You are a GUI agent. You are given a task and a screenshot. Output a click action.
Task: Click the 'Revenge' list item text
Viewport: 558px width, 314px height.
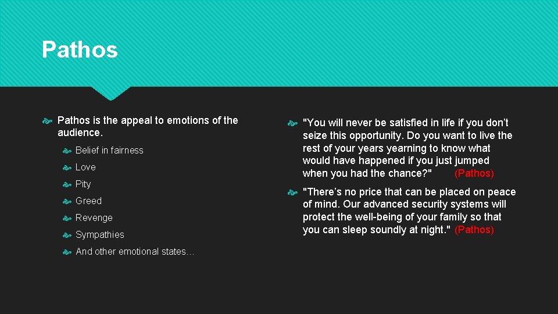point(94,217)
